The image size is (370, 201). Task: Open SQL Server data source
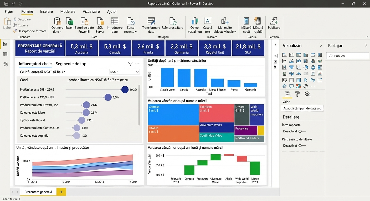100,25
